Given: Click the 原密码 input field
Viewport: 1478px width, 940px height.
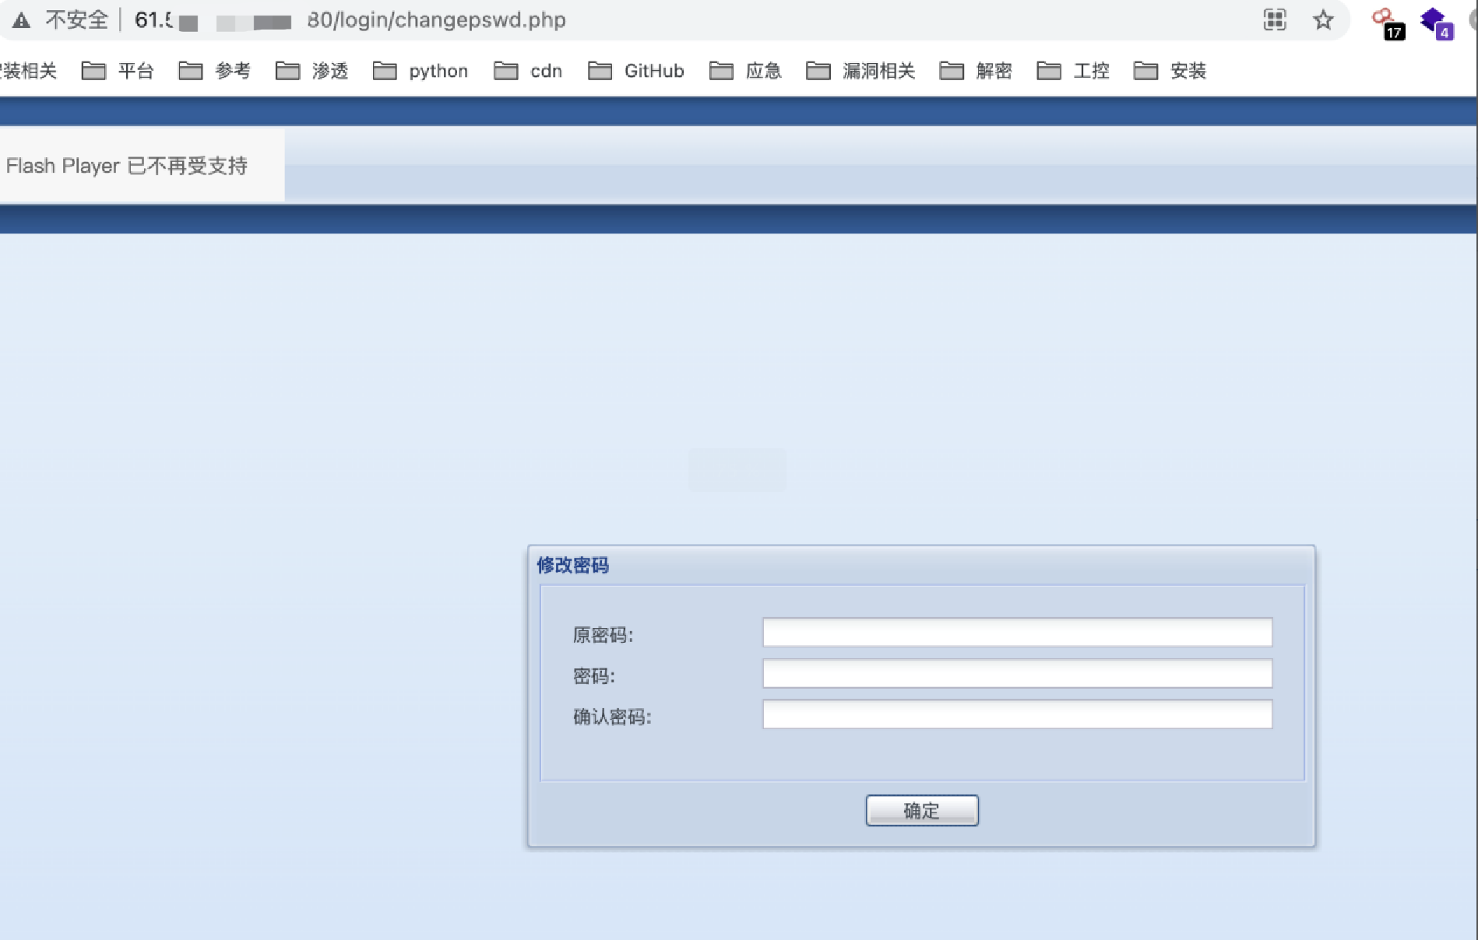Looking at the screenshot, I should coord(1016,633).
